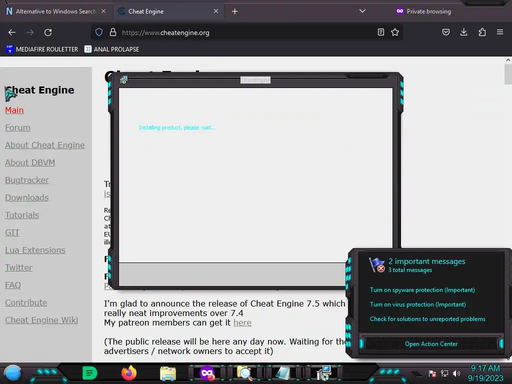Open the Forum link
The height and width of the screenshot is (384, 512).
(17, 127)
